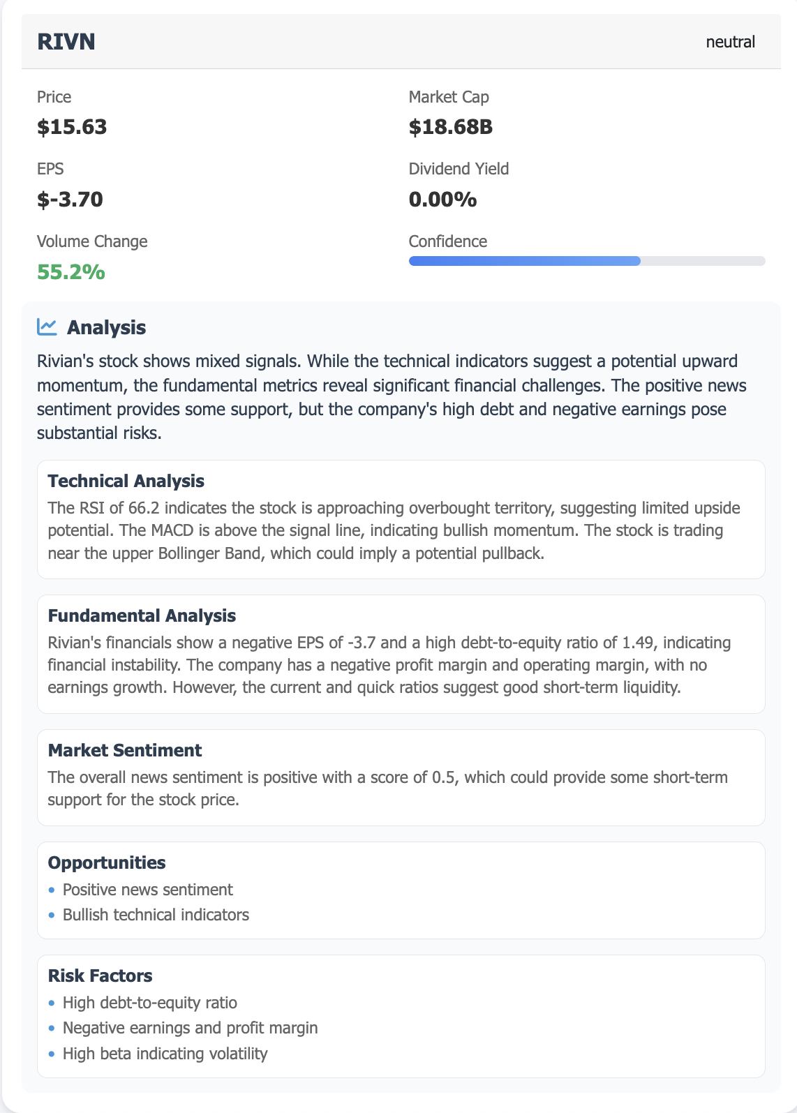Select High debt-to-equity ratio list item
The height and width of the screenshot is (1113, 797).
(150, 1003)
